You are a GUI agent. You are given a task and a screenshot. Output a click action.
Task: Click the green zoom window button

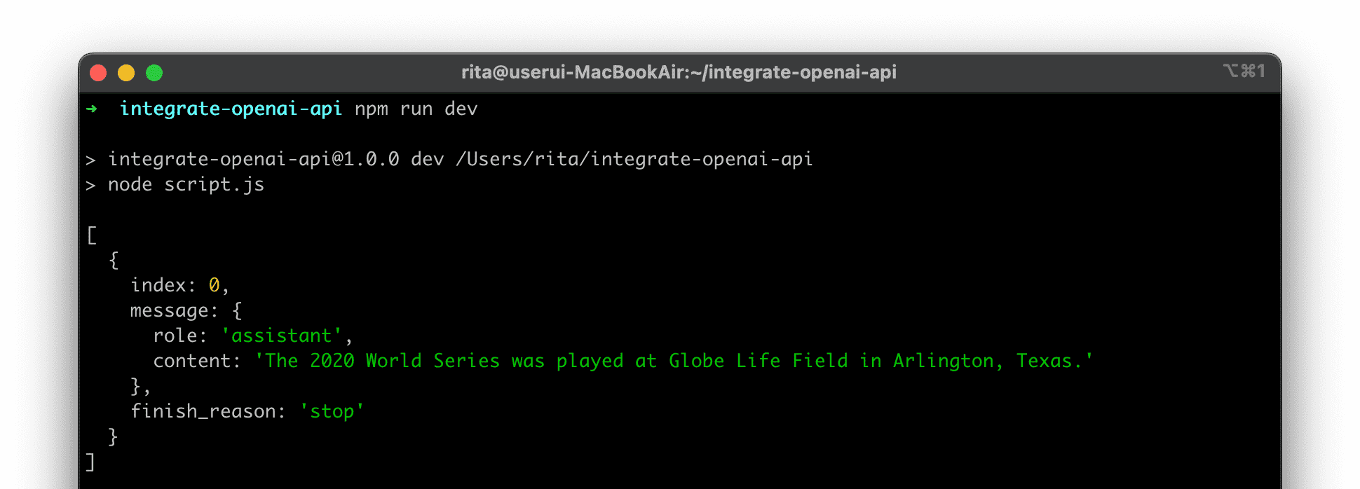[154, 73]
